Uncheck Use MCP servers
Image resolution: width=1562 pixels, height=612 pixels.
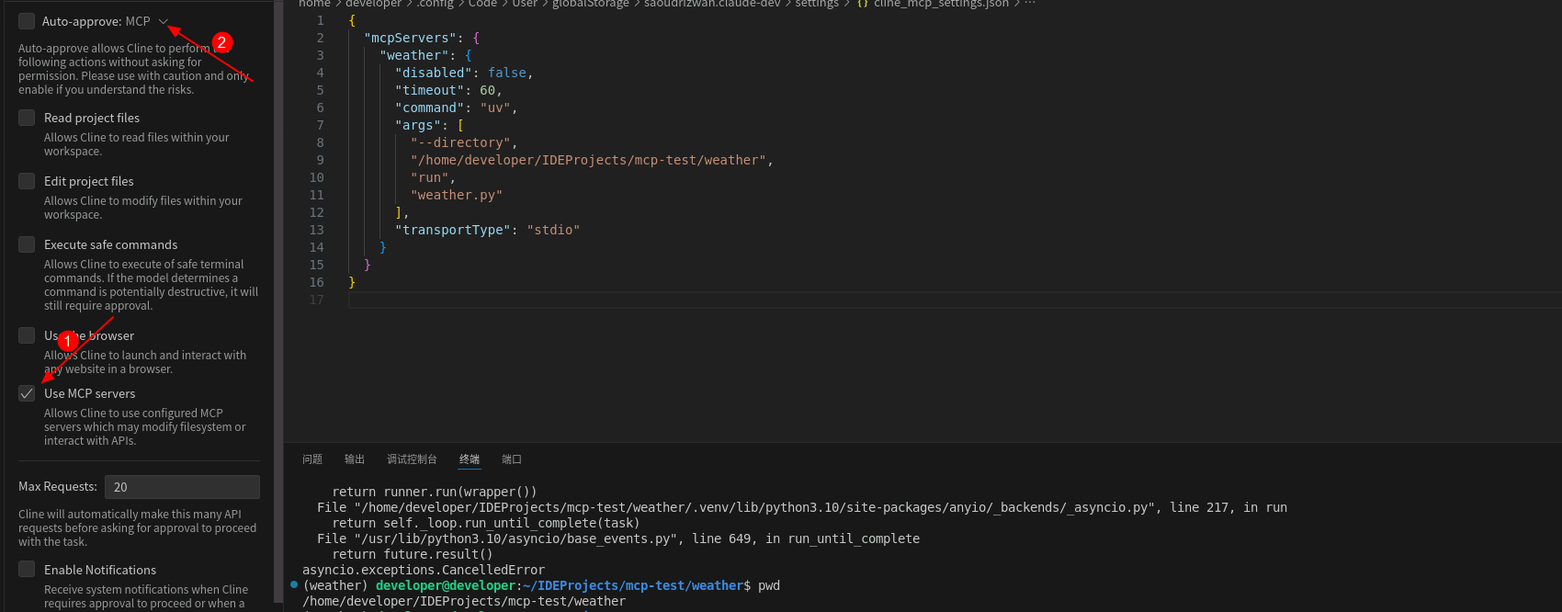27,393
